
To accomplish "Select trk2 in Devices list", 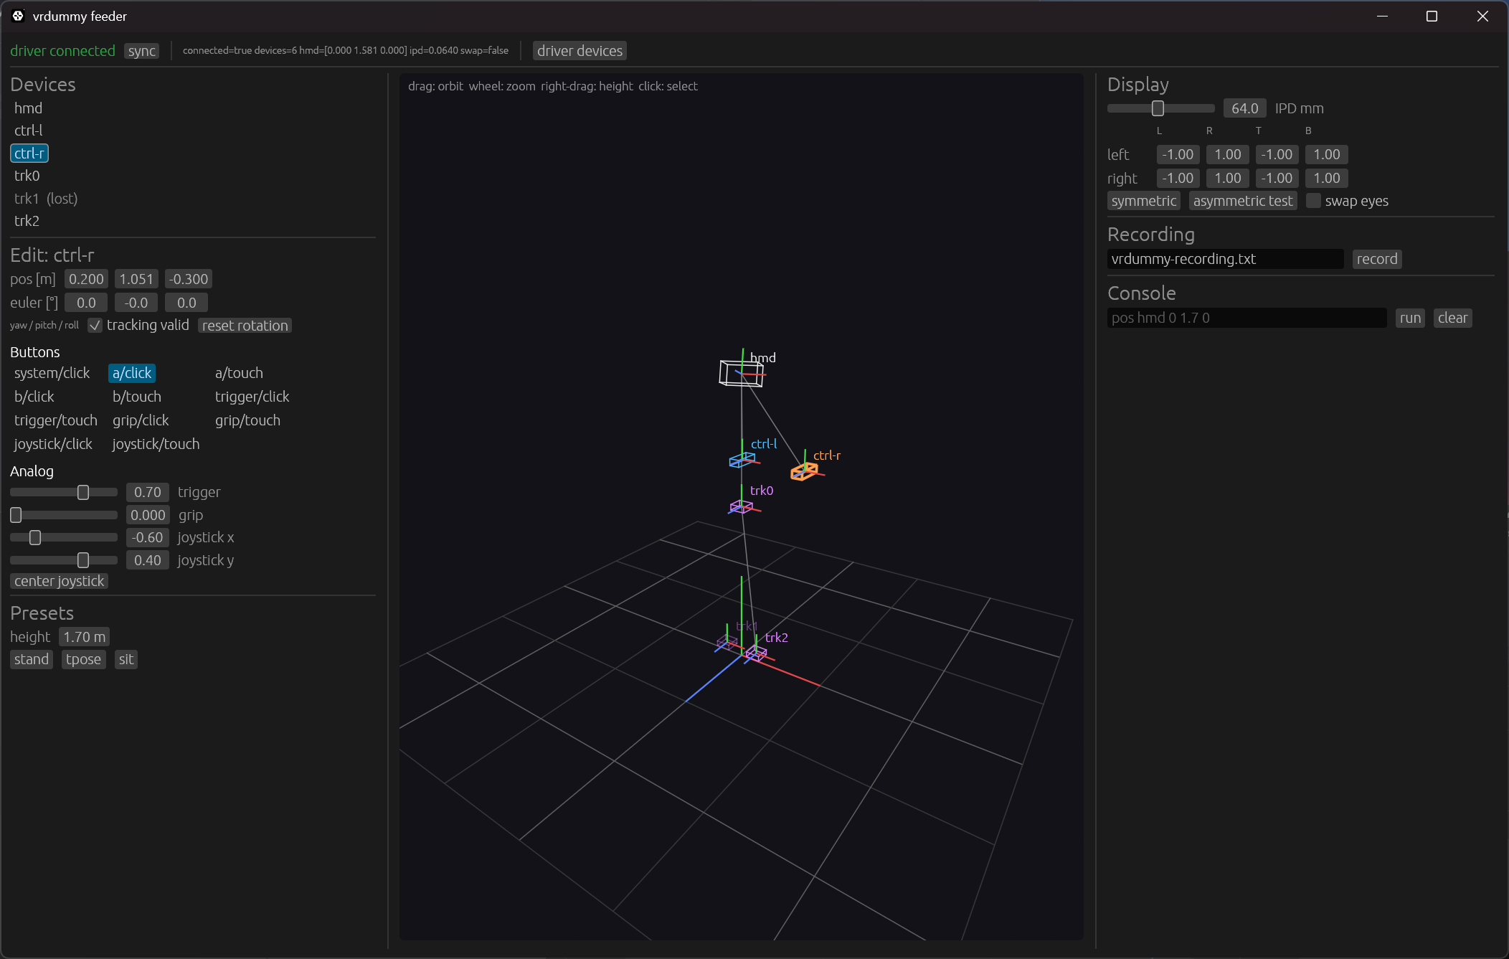I will (x=27, y=221).
